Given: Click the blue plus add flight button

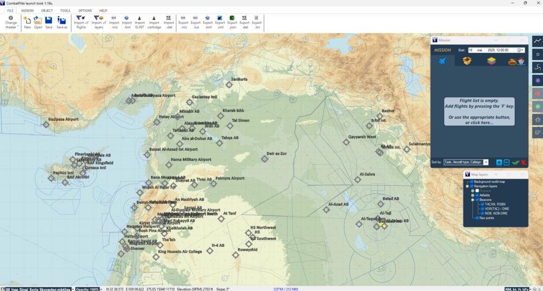Looking at the screenshot, I should [499, 162].
